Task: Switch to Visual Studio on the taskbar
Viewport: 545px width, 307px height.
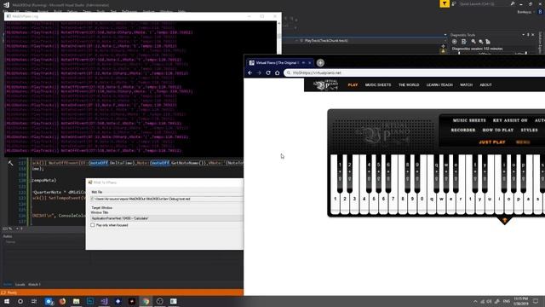Action: point(104,301)
